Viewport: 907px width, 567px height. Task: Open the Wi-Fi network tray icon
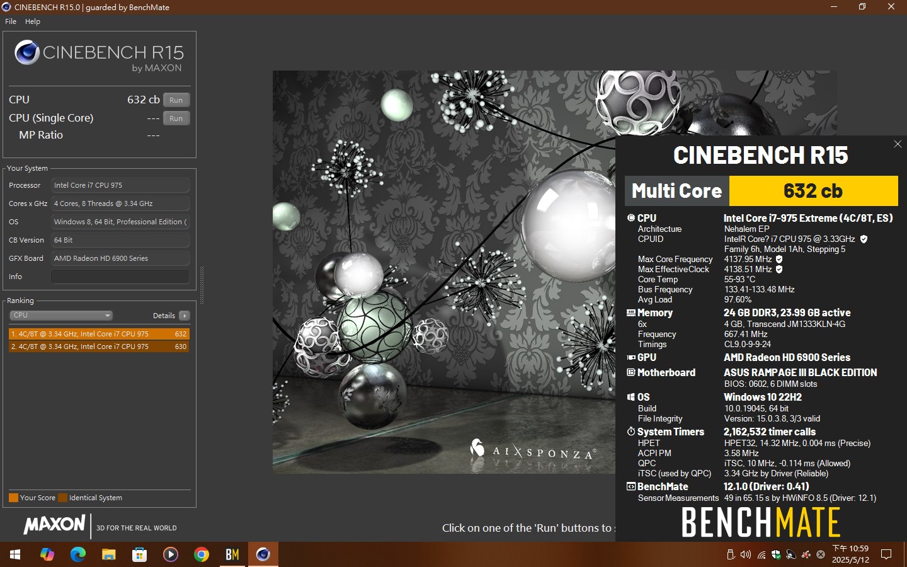(x=762, y=554)
